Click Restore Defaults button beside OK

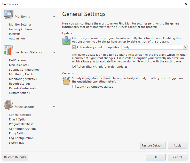[x=15, y=157]
